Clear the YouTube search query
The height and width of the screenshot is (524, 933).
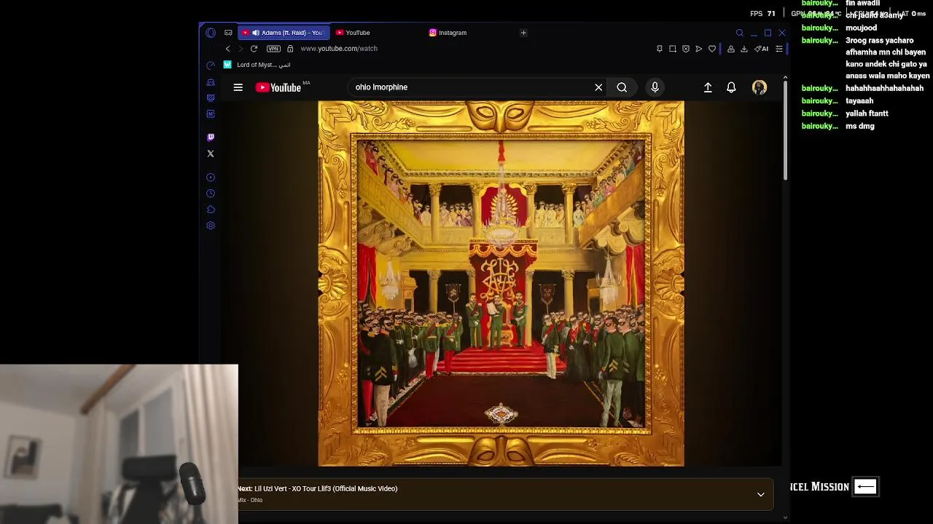598,87
